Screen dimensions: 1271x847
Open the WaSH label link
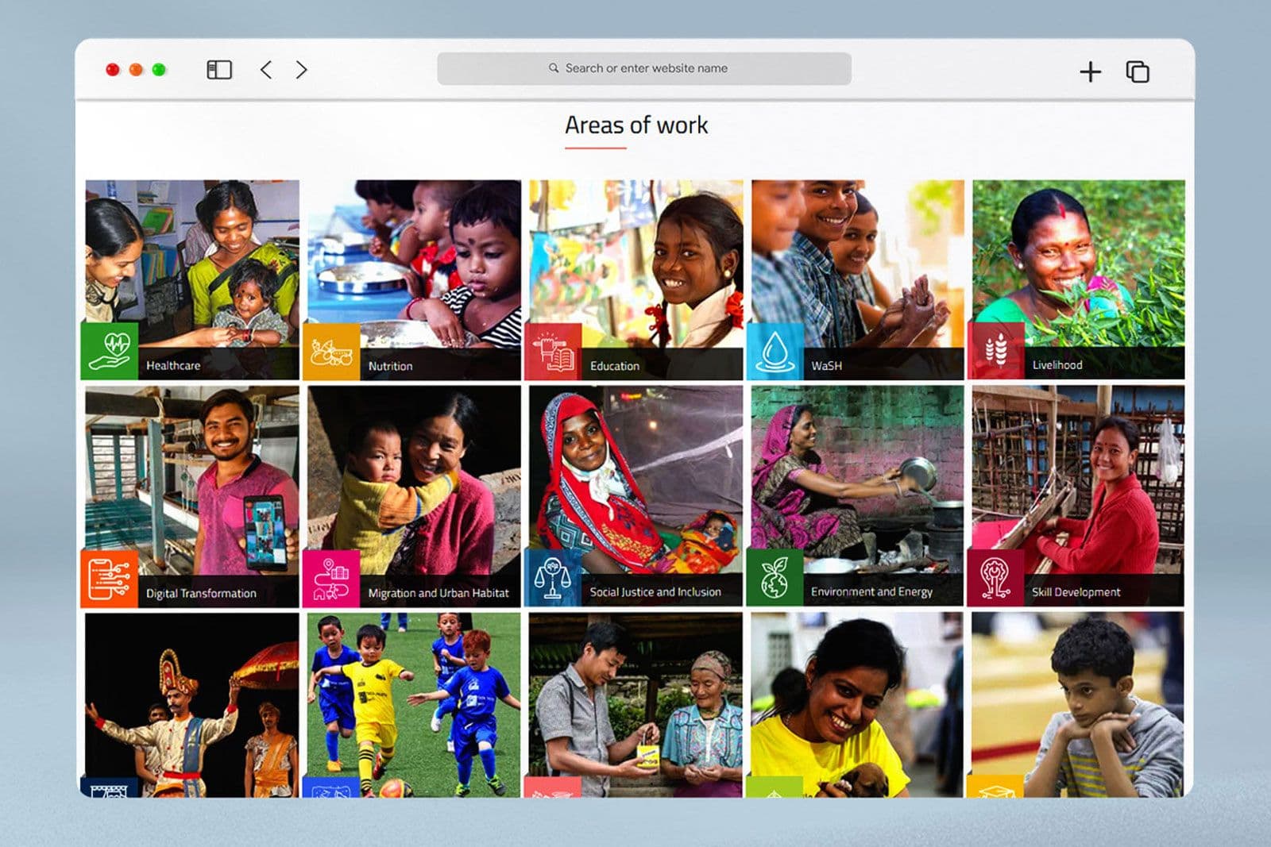[x=826, y=366]
